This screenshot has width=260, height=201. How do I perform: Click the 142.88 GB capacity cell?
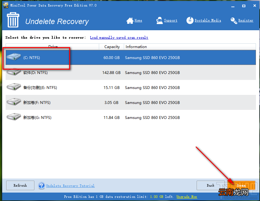pos(111,72)
